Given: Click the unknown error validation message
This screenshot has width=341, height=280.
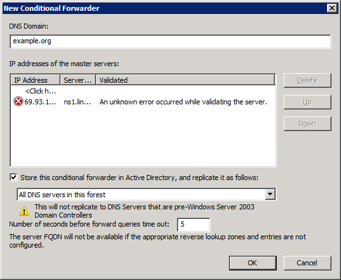Looking at the screenshot, I should tap(183, 102).
